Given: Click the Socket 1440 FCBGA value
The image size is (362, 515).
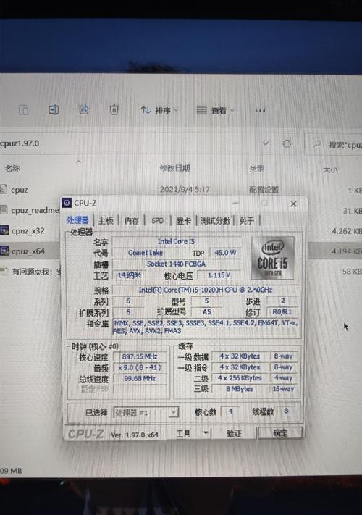Looking at the screenshot, I should [x=176, y=264].
